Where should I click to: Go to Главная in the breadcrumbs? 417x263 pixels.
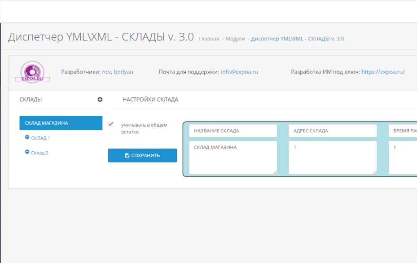pos(209,39)
